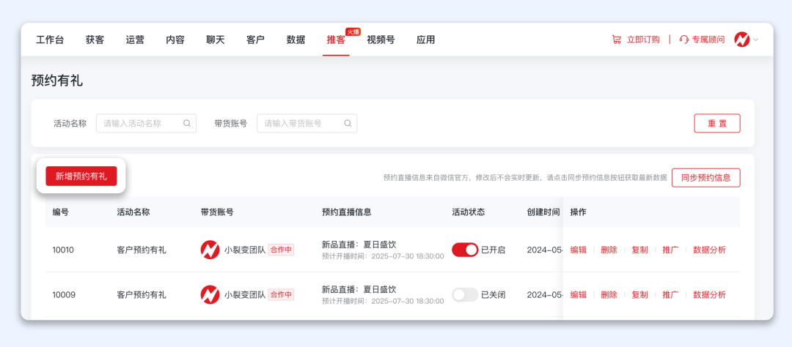This screenshot has width=792, height=347.
Task: Click search icon in 带货账号 field
Action: click(348, 124)
